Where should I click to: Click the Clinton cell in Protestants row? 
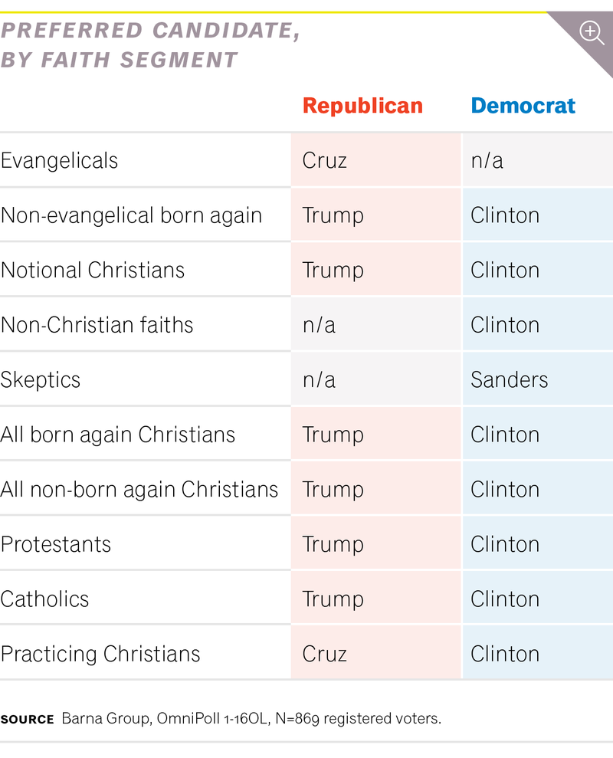[x=505, y=545]
